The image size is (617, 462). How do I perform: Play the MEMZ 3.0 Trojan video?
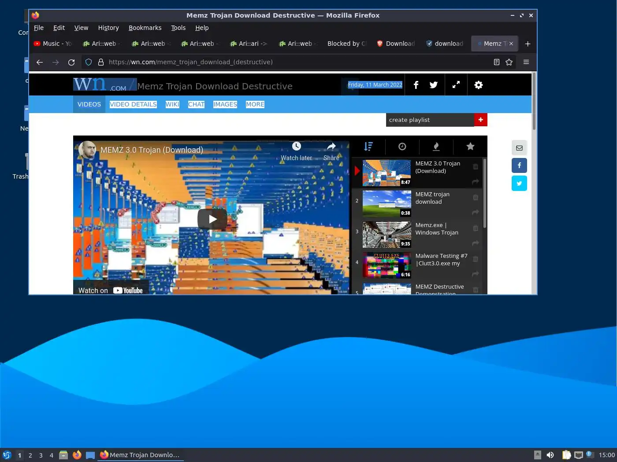click(212, 219)
